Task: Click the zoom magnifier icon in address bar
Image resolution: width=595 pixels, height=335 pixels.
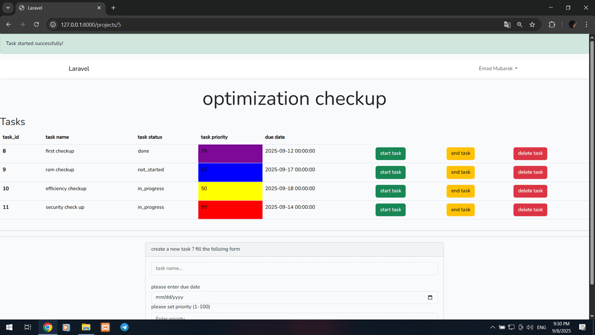Action: point(519,24)
